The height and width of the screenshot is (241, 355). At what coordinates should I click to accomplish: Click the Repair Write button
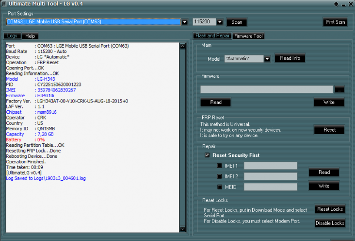(324, 186)
